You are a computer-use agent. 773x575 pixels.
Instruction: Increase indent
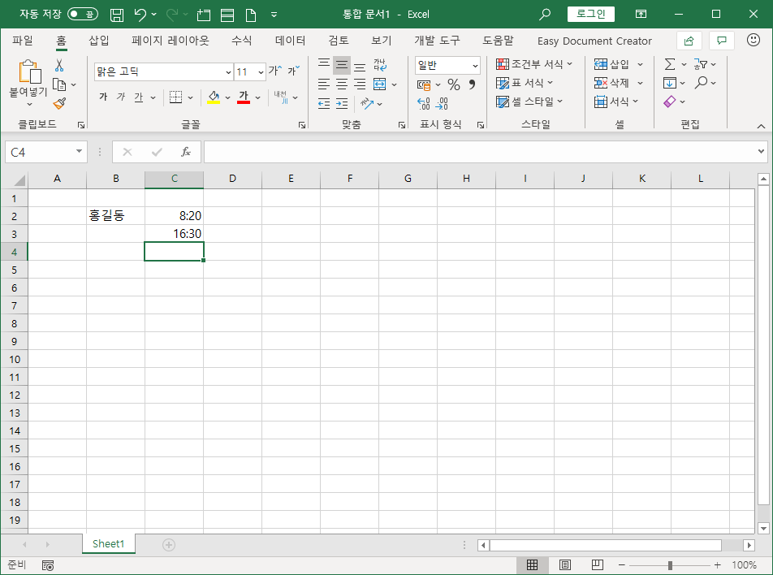pyautogui.click(x=342, y=104)
